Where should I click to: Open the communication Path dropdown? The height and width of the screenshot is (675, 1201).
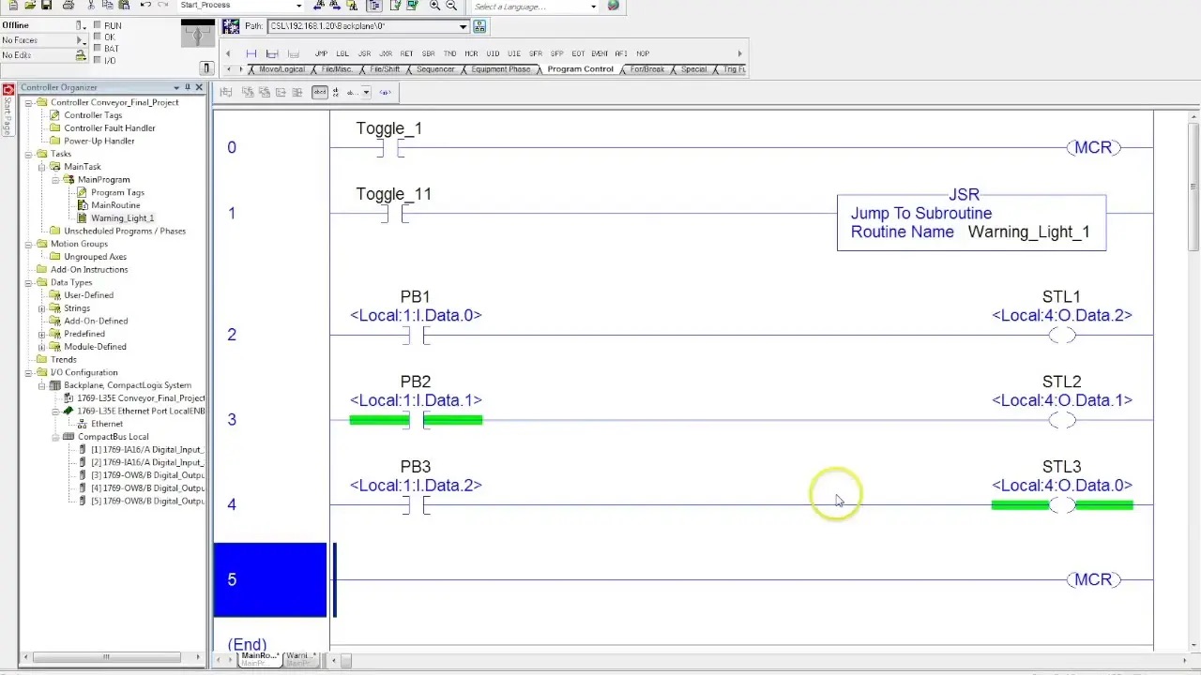pos(463,26)
